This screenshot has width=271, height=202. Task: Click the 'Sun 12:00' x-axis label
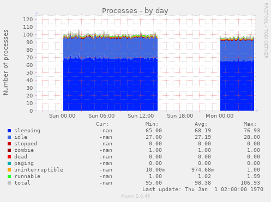pos(141,116)
